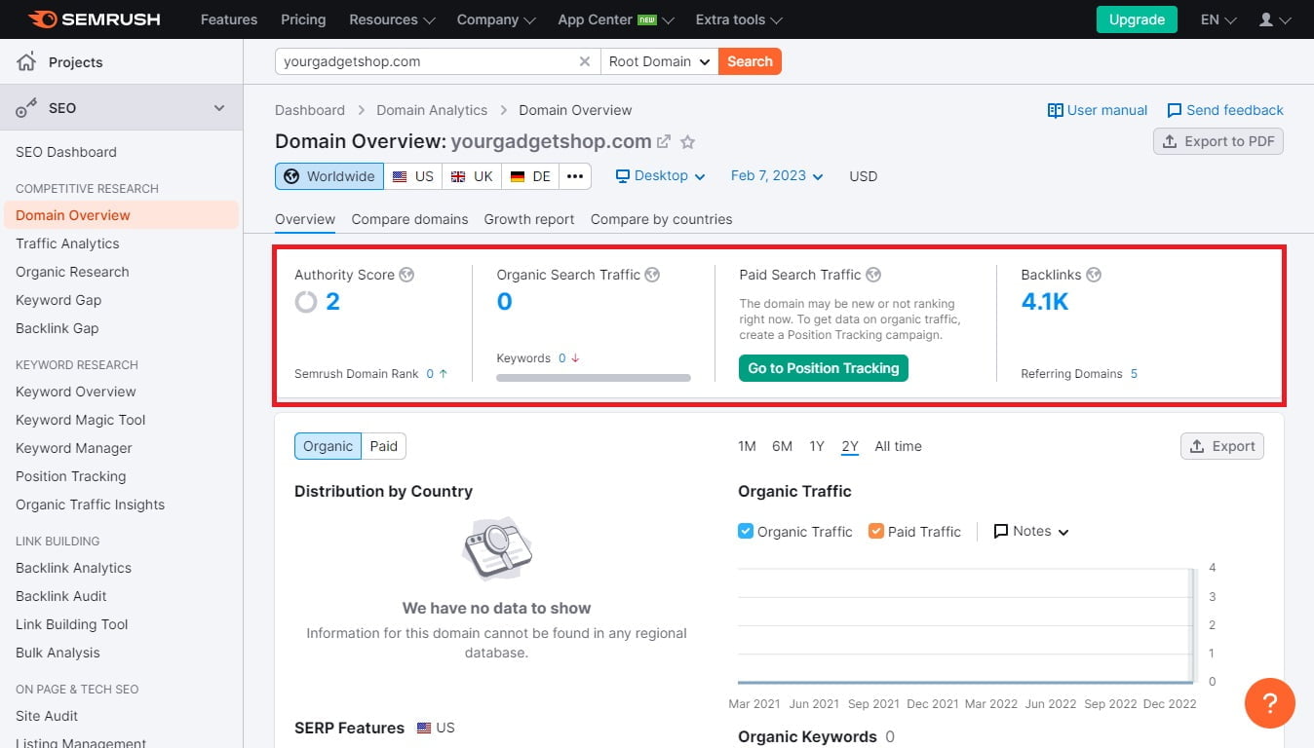Click the SEO key icon in the sidebar
Image resolution: width=1314 pixels, height=748 pixels.
(x=26, y=108)
